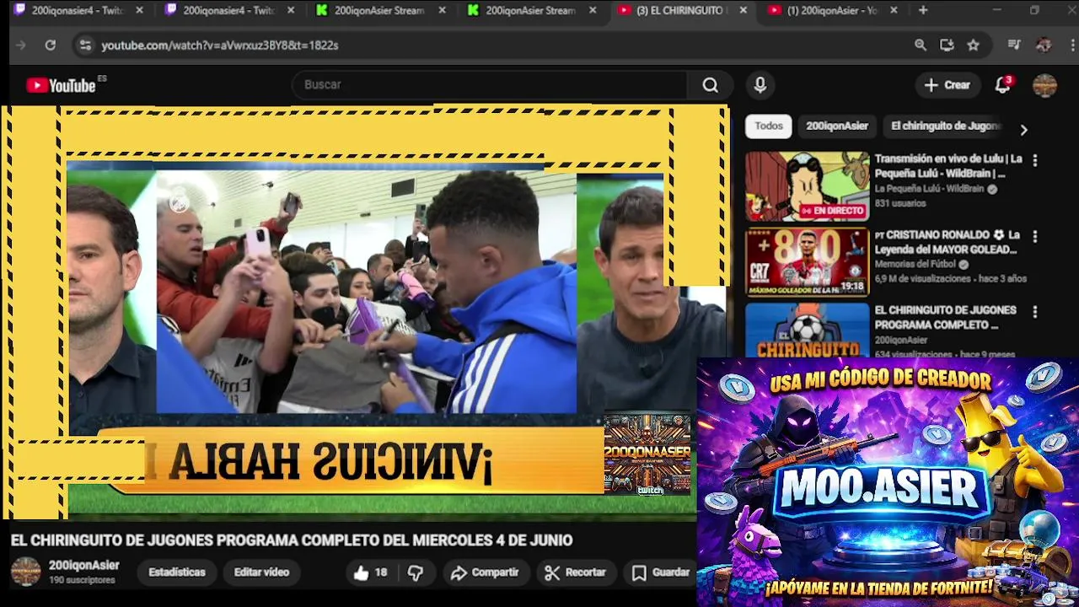
Task: Open El Chiringuito recommended video thumbnail
Action: [x=807, y=330]
